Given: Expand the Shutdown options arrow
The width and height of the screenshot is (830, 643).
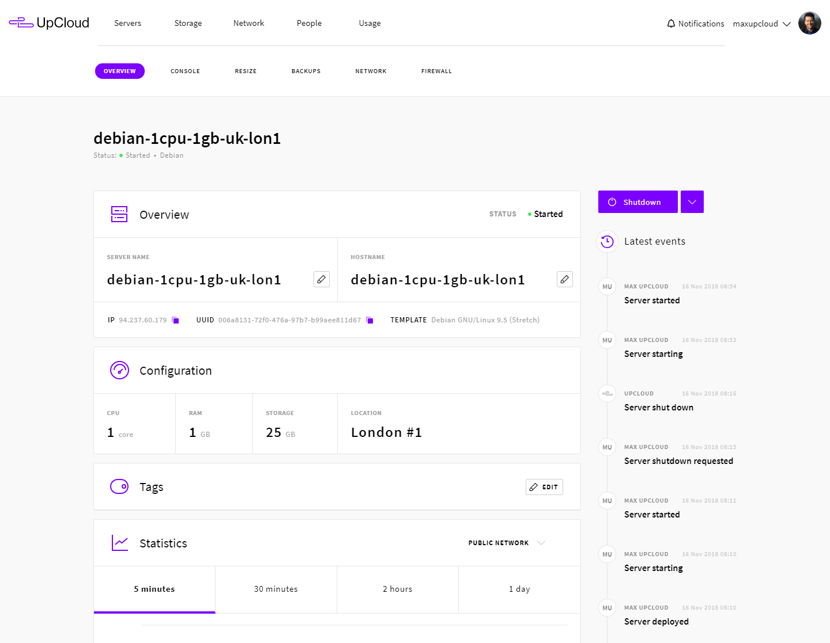Looking at the screenshot, I should tap(692, 202).
